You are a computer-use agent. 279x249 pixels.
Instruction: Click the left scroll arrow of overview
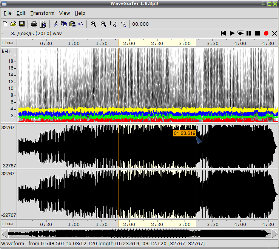point(5,234)
